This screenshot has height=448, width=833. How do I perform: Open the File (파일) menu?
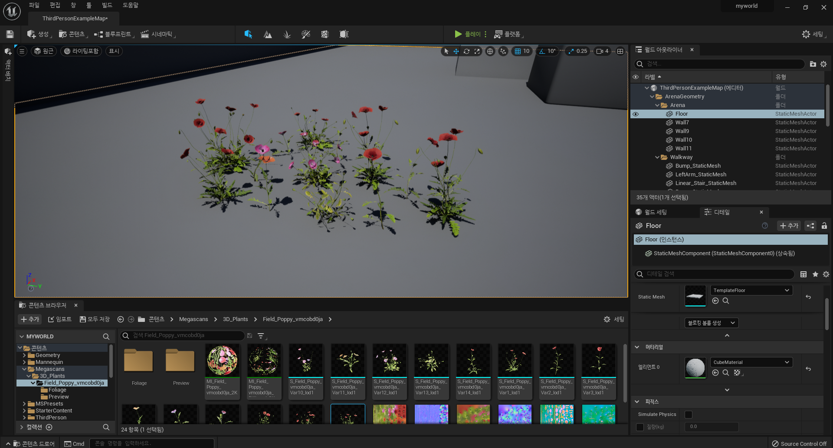point(34,5)
